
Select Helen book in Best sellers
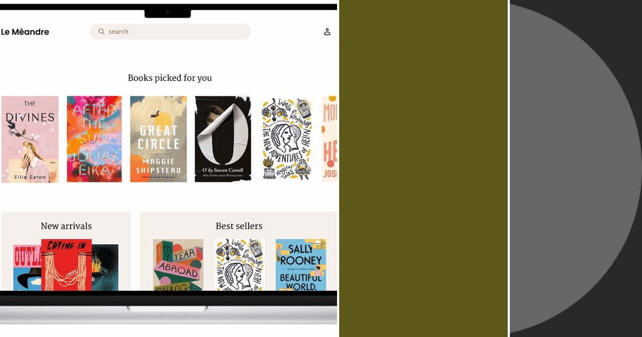tap(239, 265)
